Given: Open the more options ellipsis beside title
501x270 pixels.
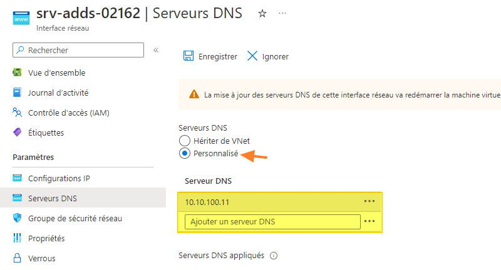Looking at the screenshot, I should point(282,13).
